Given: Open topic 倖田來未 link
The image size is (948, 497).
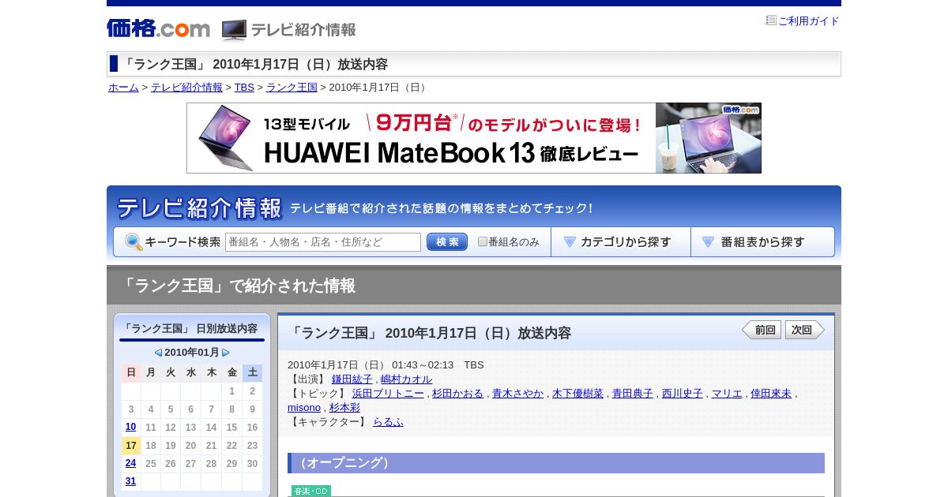Looking at the screenshot, I should coord(771,394).
